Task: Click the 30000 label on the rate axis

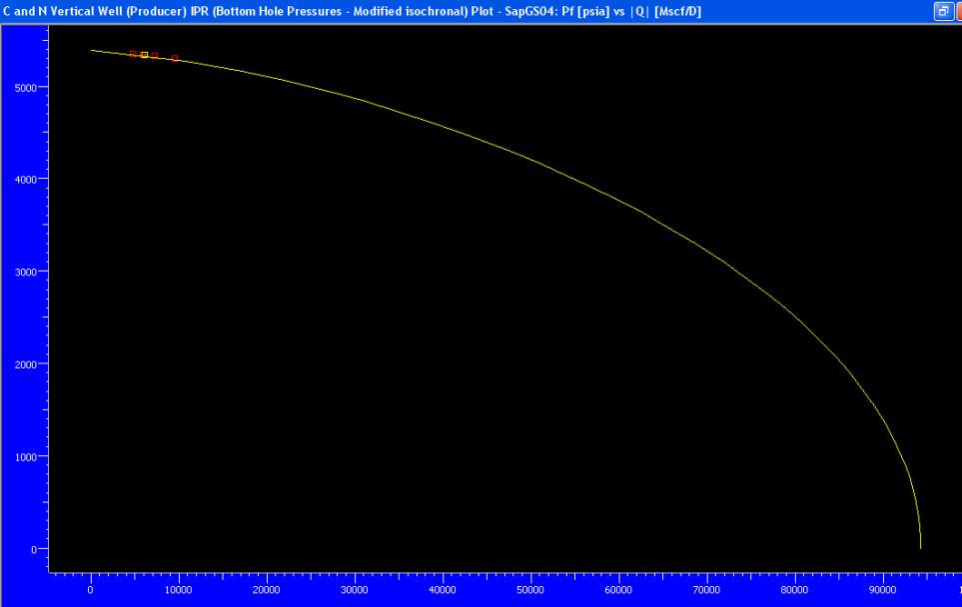Action: pos(355,589)
